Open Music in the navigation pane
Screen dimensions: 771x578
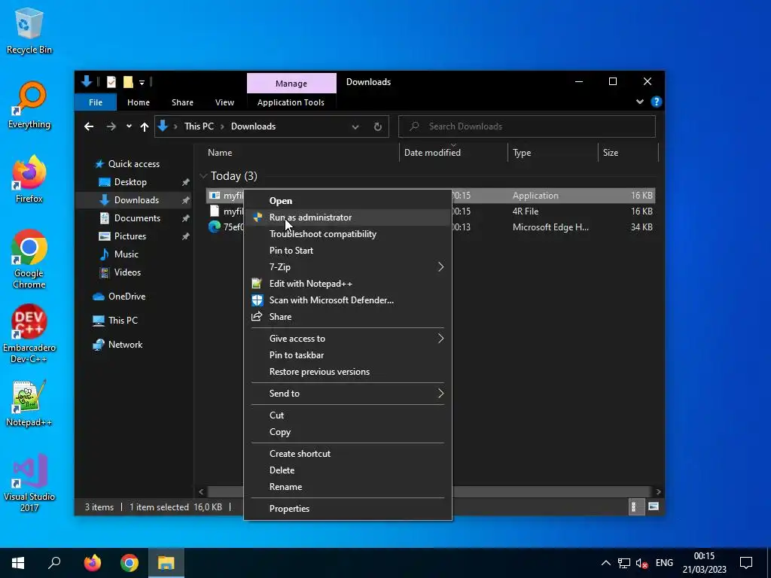coord(126,254)
